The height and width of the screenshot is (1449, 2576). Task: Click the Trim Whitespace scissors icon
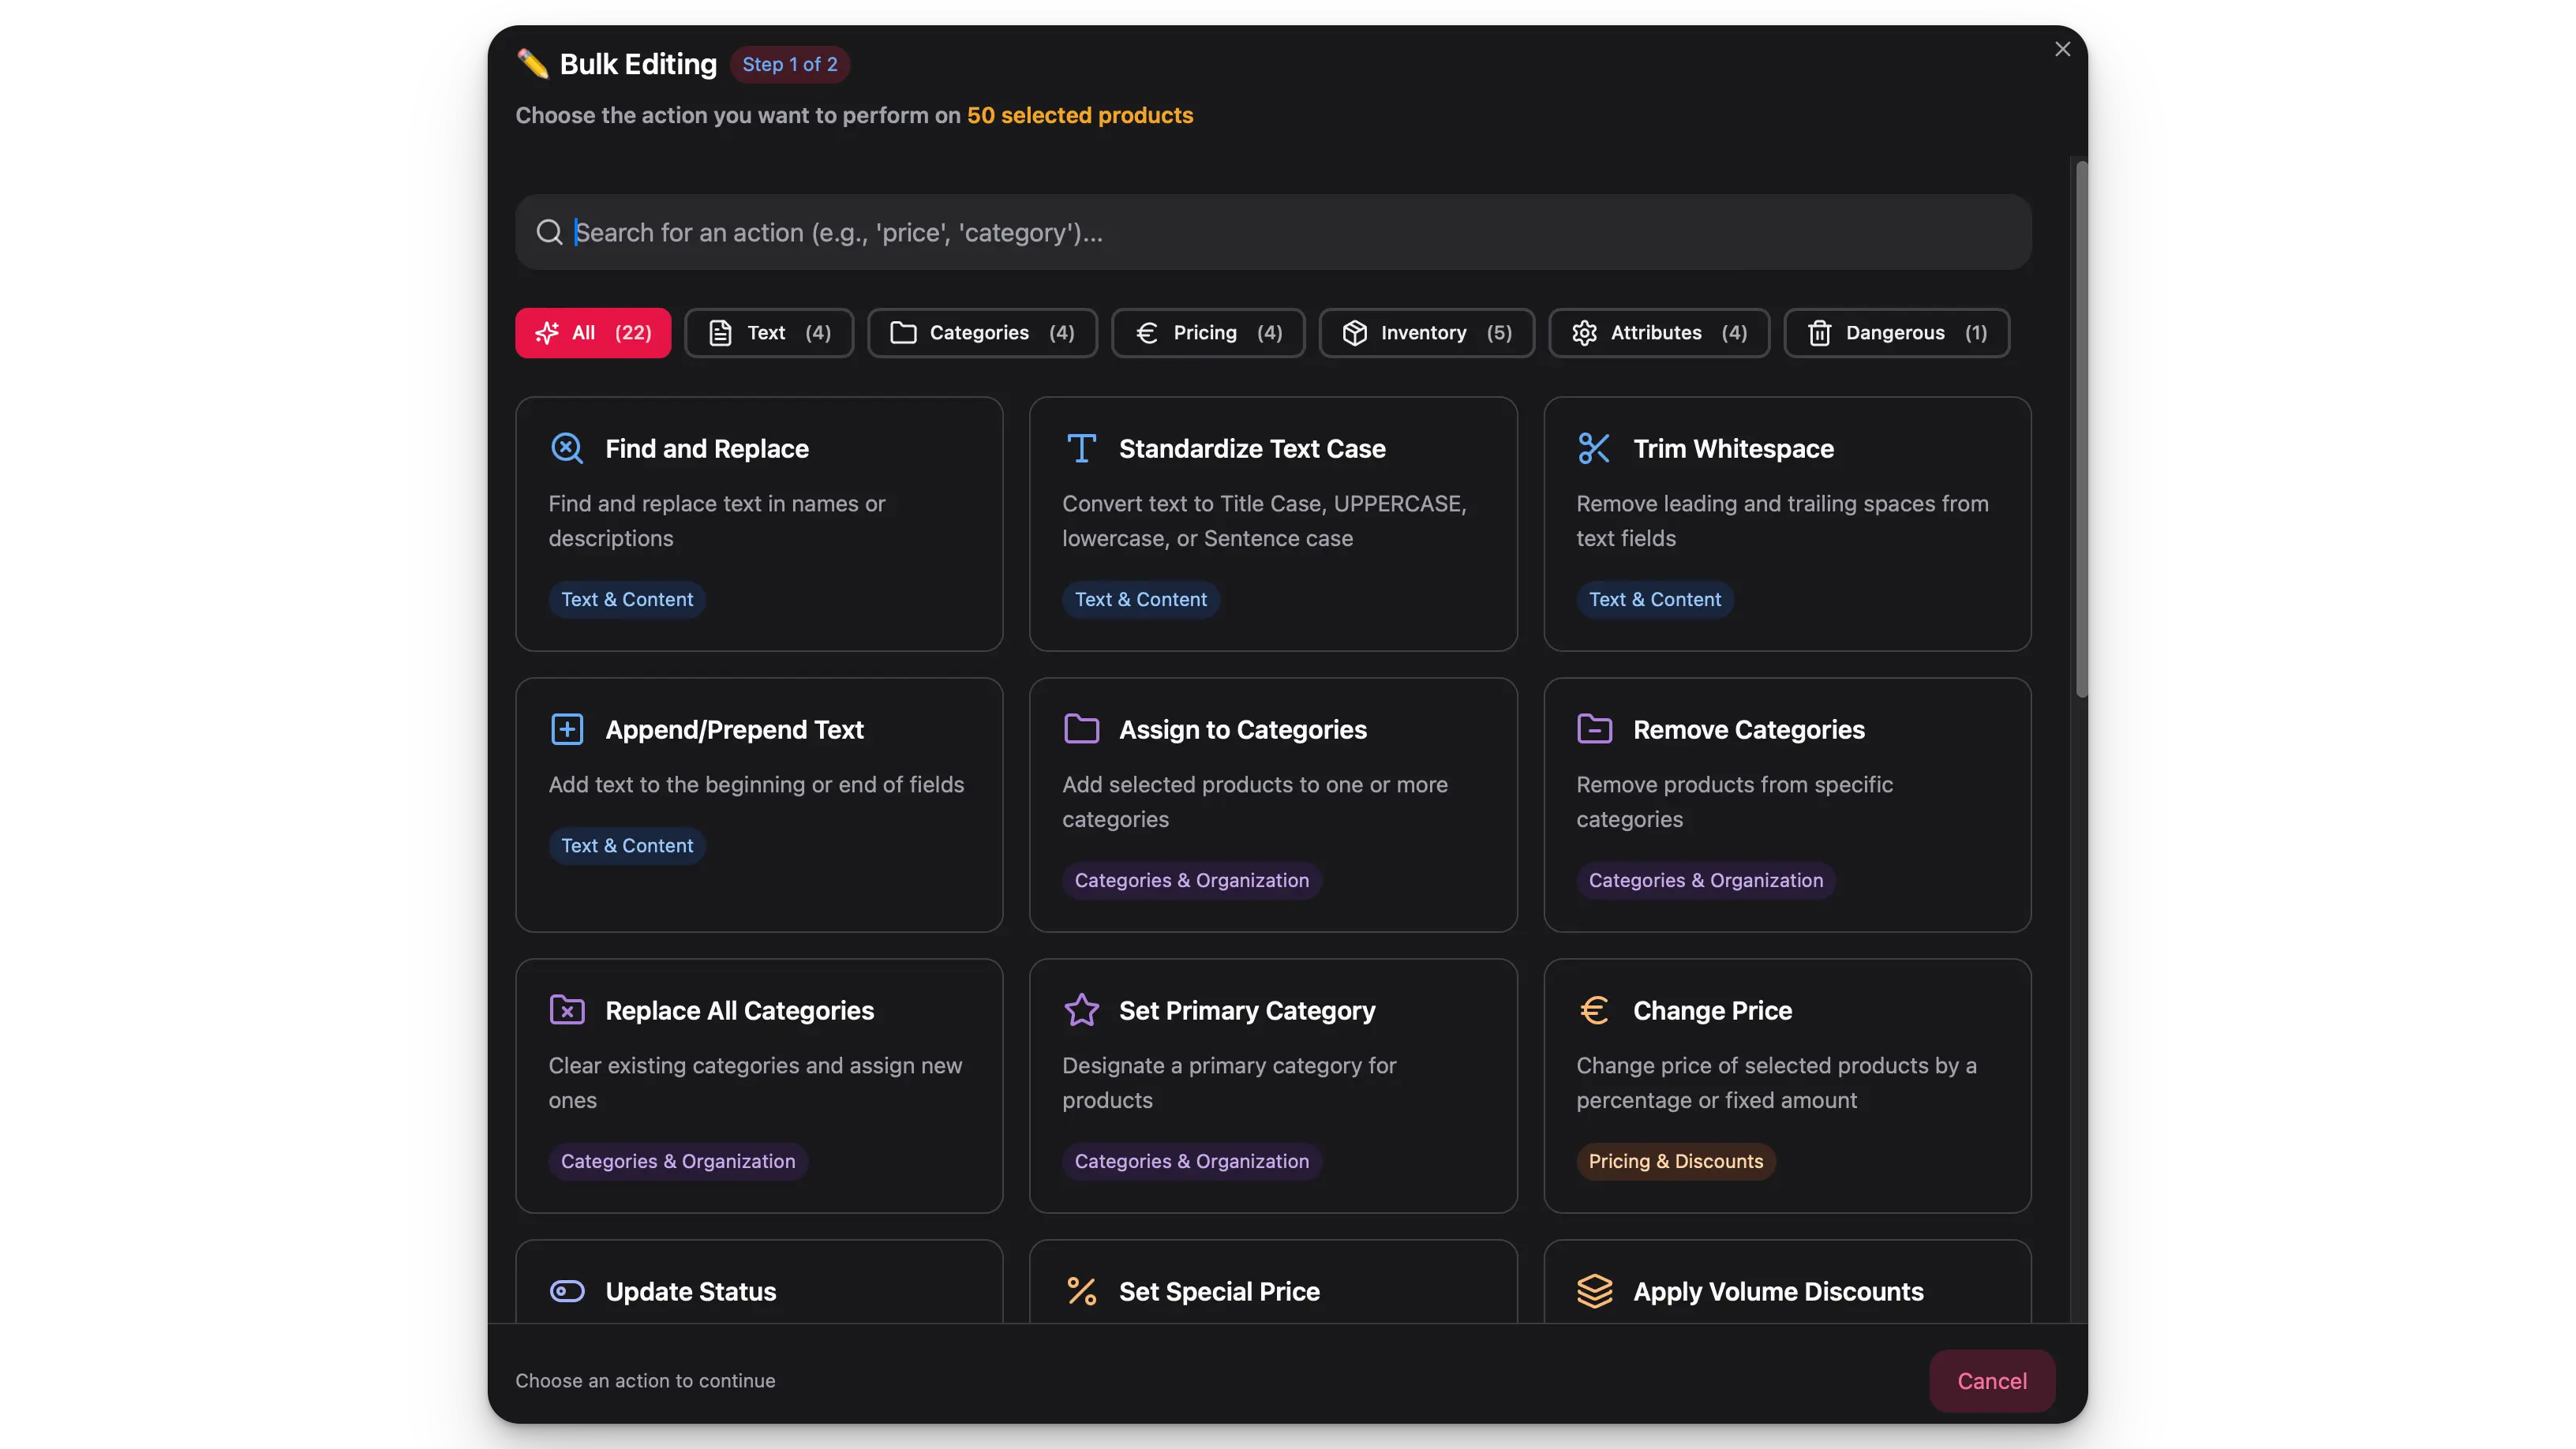point(1594,448)
